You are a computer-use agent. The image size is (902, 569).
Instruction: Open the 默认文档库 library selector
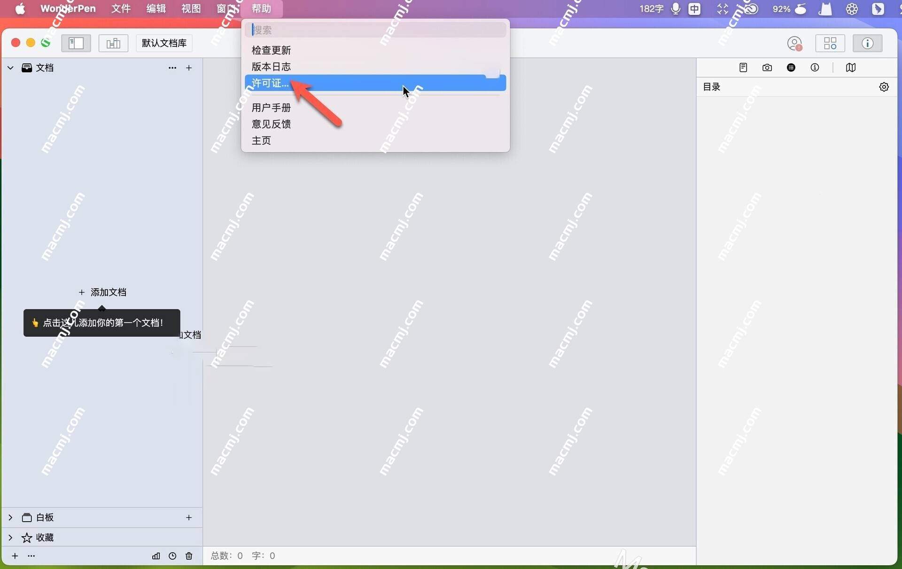[164, 43]
